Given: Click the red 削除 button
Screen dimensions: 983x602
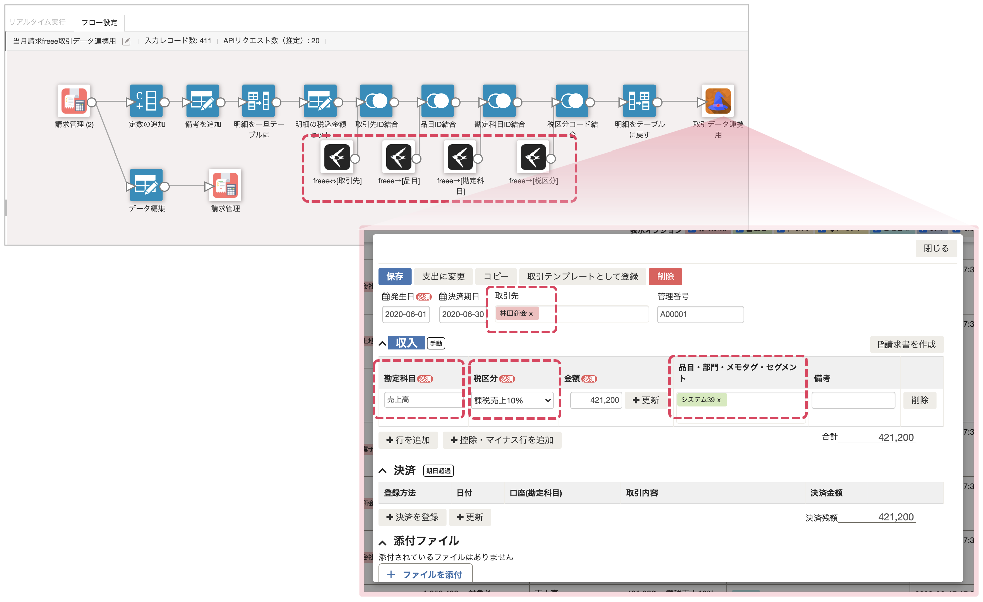Looking at the screenshot, I should tap(665, 276).
